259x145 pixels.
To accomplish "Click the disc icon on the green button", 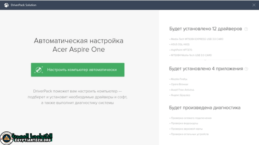I will [x=39, y=70].
